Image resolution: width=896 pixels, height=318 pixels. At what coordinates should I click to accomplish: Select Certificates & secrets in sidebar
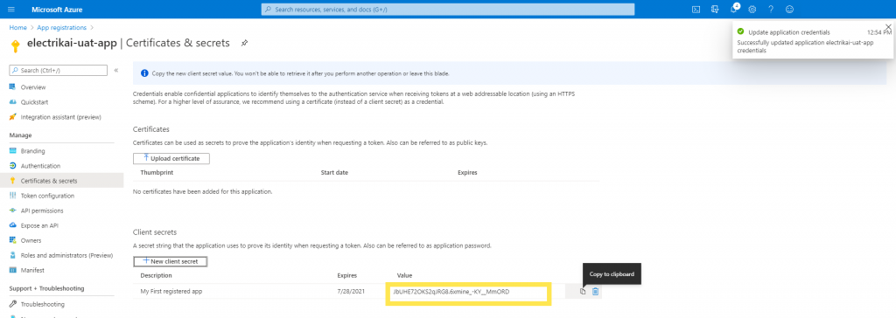click(x=62, y=181)
